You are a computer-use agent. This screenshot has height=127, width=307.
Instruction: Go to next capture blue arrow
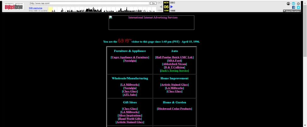[172, 7]
